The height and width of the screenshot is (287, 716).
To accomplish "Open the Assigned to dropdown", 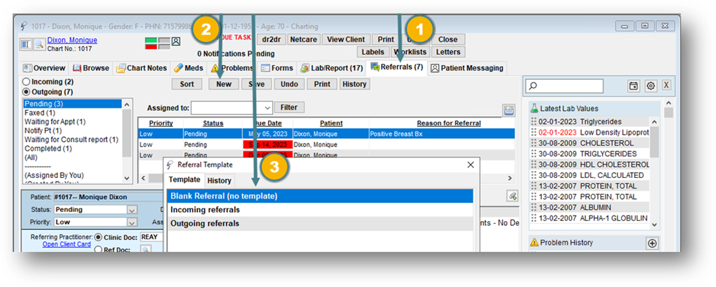I will 268,108.
